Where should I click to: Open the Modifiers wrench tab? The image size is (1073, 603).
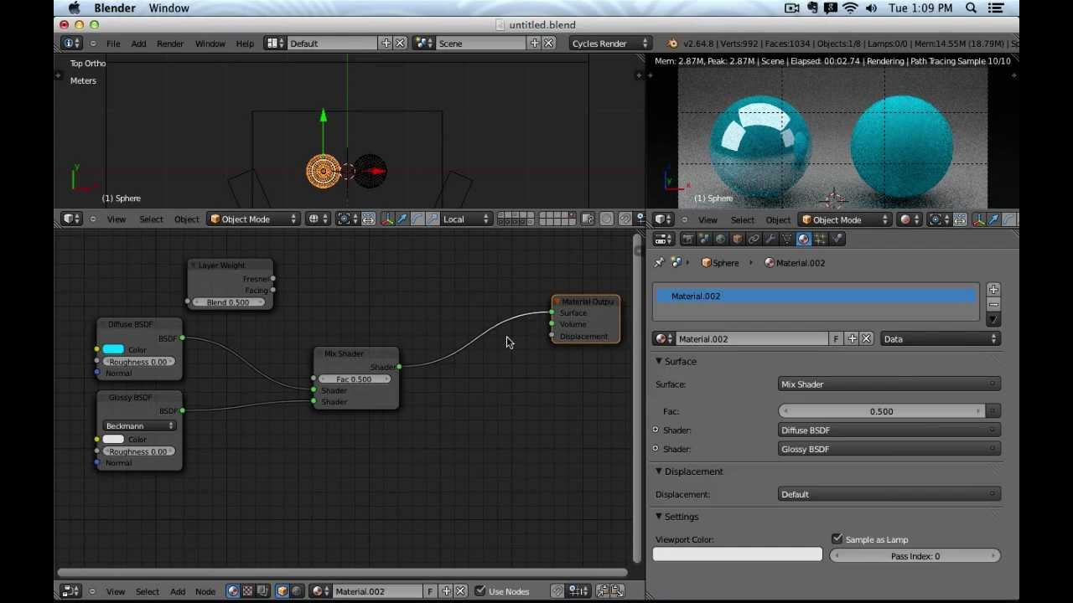[x=770, y=239]
